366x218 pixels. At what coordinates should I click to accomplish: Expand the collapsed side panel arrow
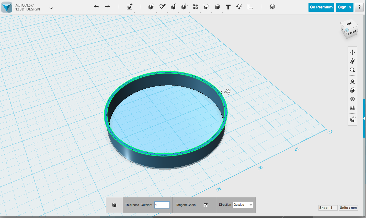(x=364, y=118)
